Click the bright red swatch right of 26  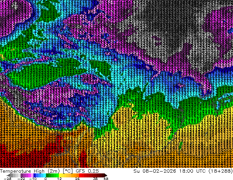(x=80, y=175)
